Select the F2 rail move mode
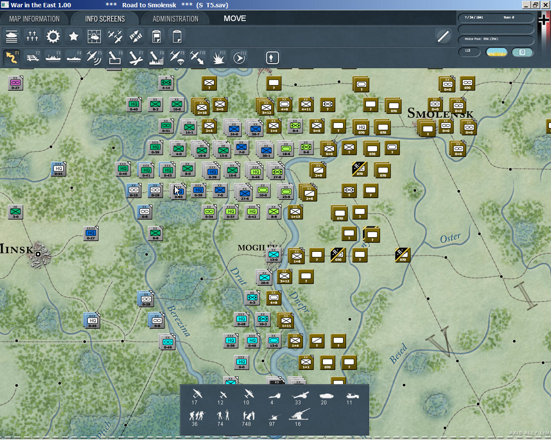 (32, 58)
